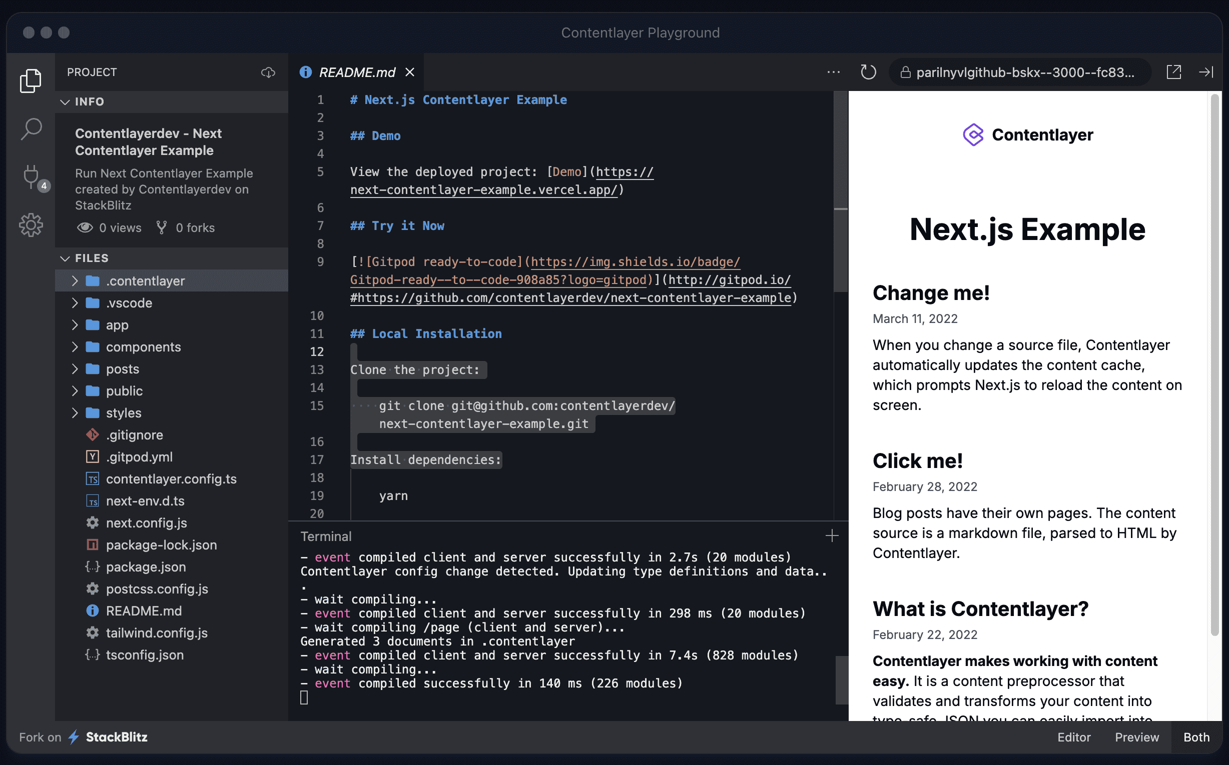Open the Search panel from the sidebar
The width and height of the screenshot is (1229, 765).
[31, 129]
